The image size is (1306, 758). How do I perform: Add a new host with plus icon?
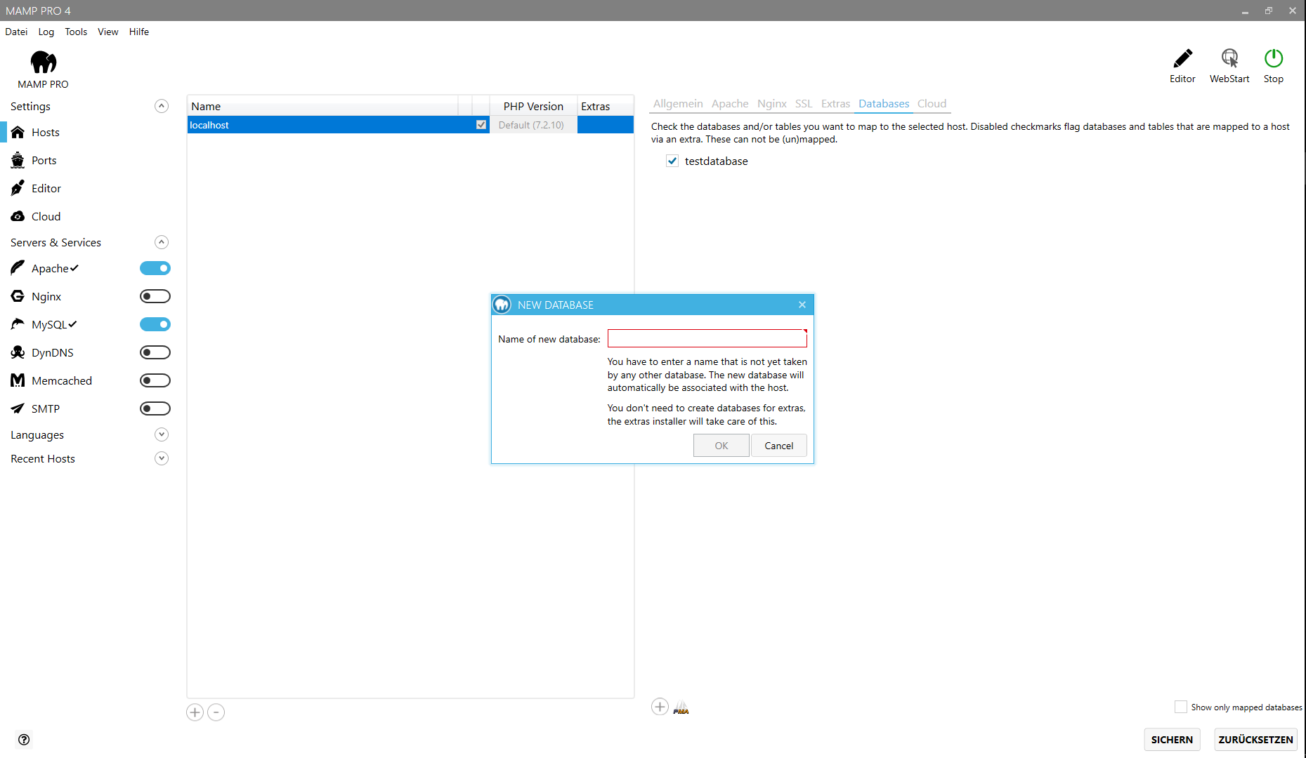[x=195, y=712]
